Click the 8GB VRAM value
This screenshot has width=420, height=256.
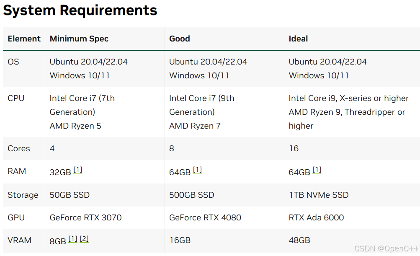(58, 241)
